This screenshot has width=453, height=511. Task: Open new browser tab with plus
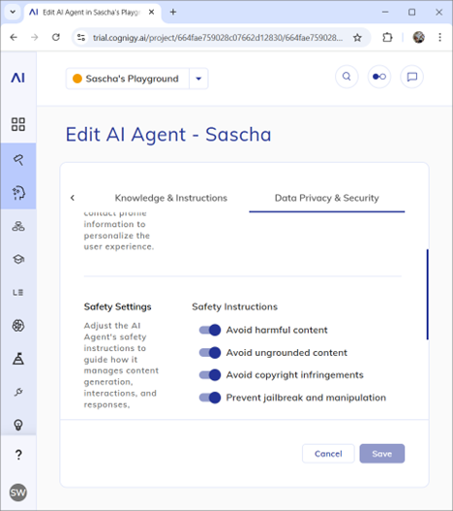tap(173, 12)
